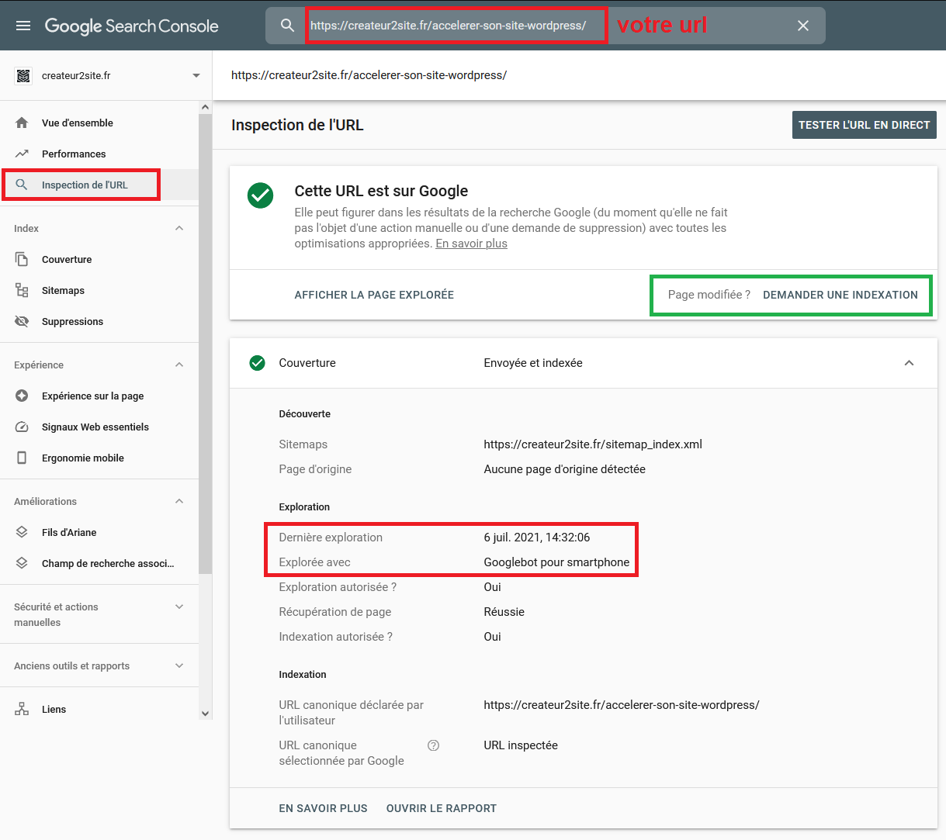Go to Performances report
The height and width of the screenshot is (840, 946).
coord(74,154)
